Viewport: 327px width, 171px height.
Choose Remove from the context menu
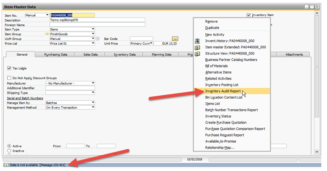coord(211,22)
